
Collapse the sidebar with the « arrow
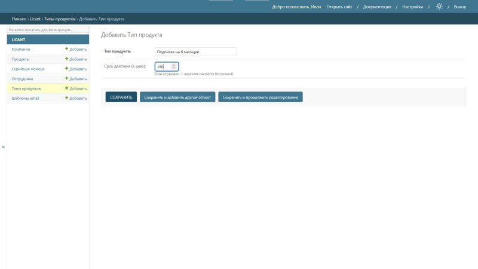pos(3,146)
